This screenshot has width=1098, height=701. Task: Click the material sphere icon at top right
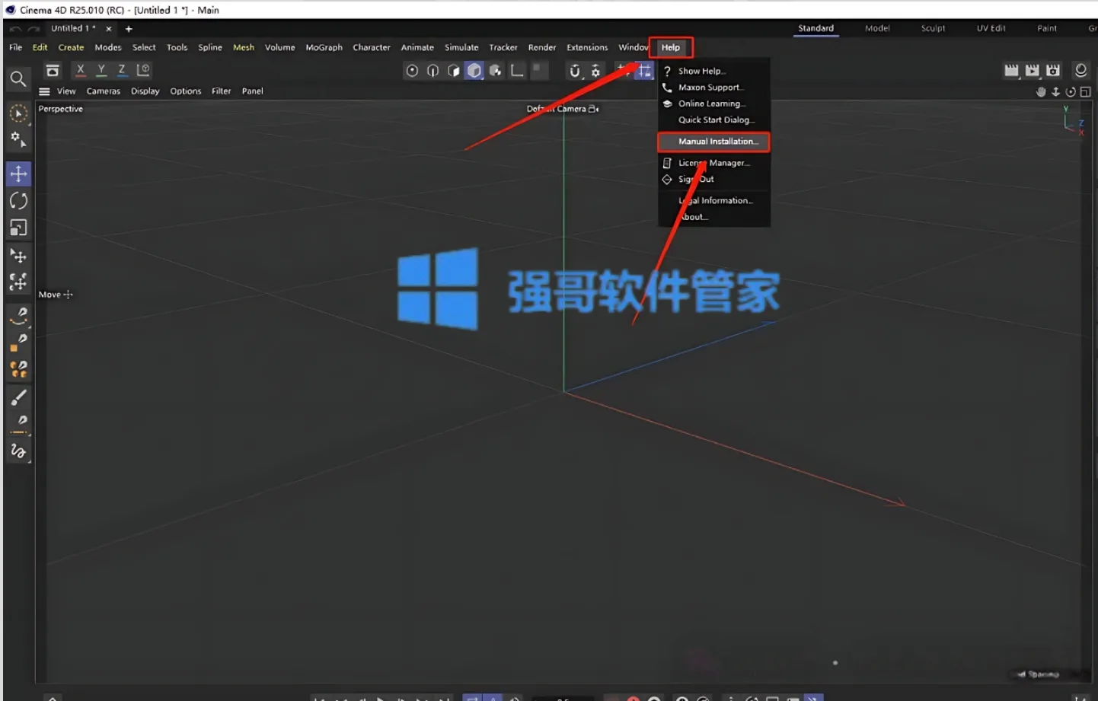1080,70
